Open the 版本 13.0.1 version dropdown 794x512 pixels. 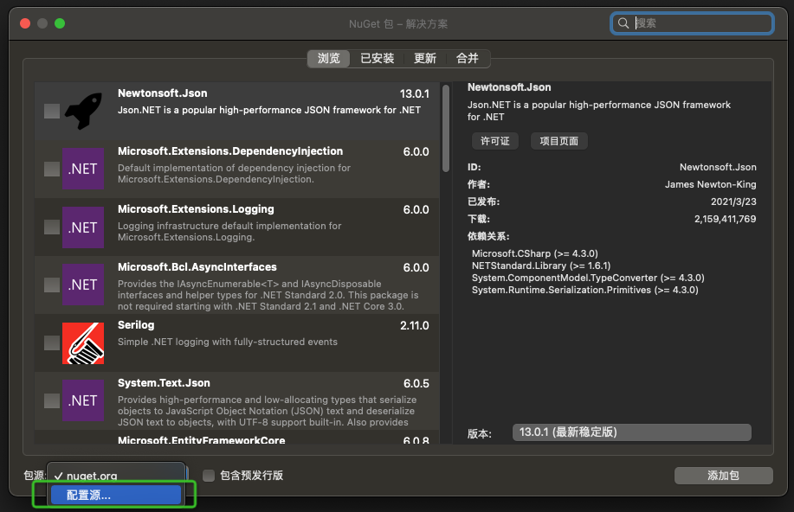tap(631, 432)
